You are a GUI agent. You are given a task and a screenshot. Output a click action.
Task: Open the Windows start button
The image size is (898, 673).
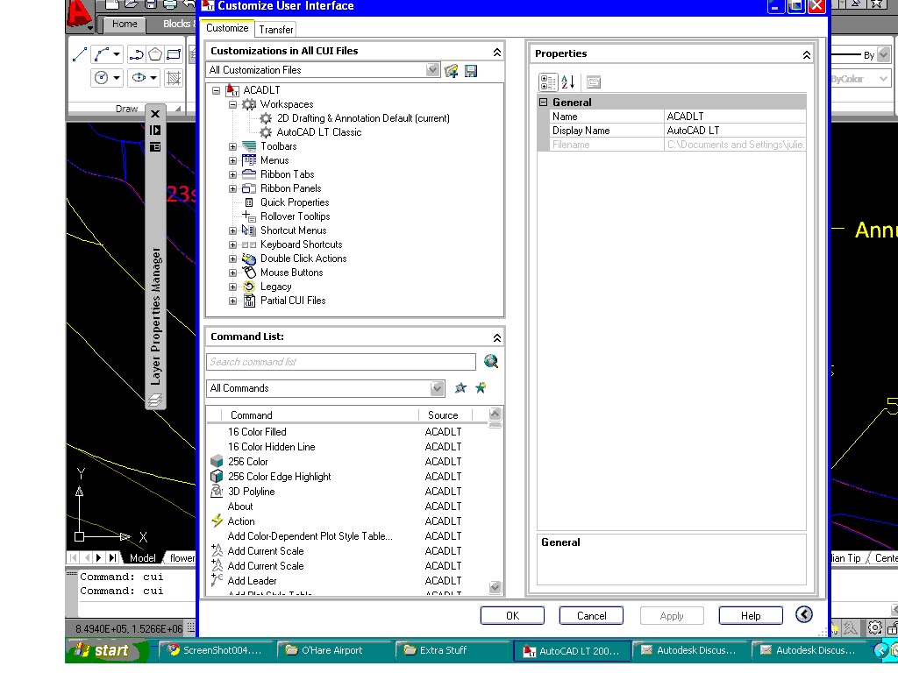click(x=106, y=651)
